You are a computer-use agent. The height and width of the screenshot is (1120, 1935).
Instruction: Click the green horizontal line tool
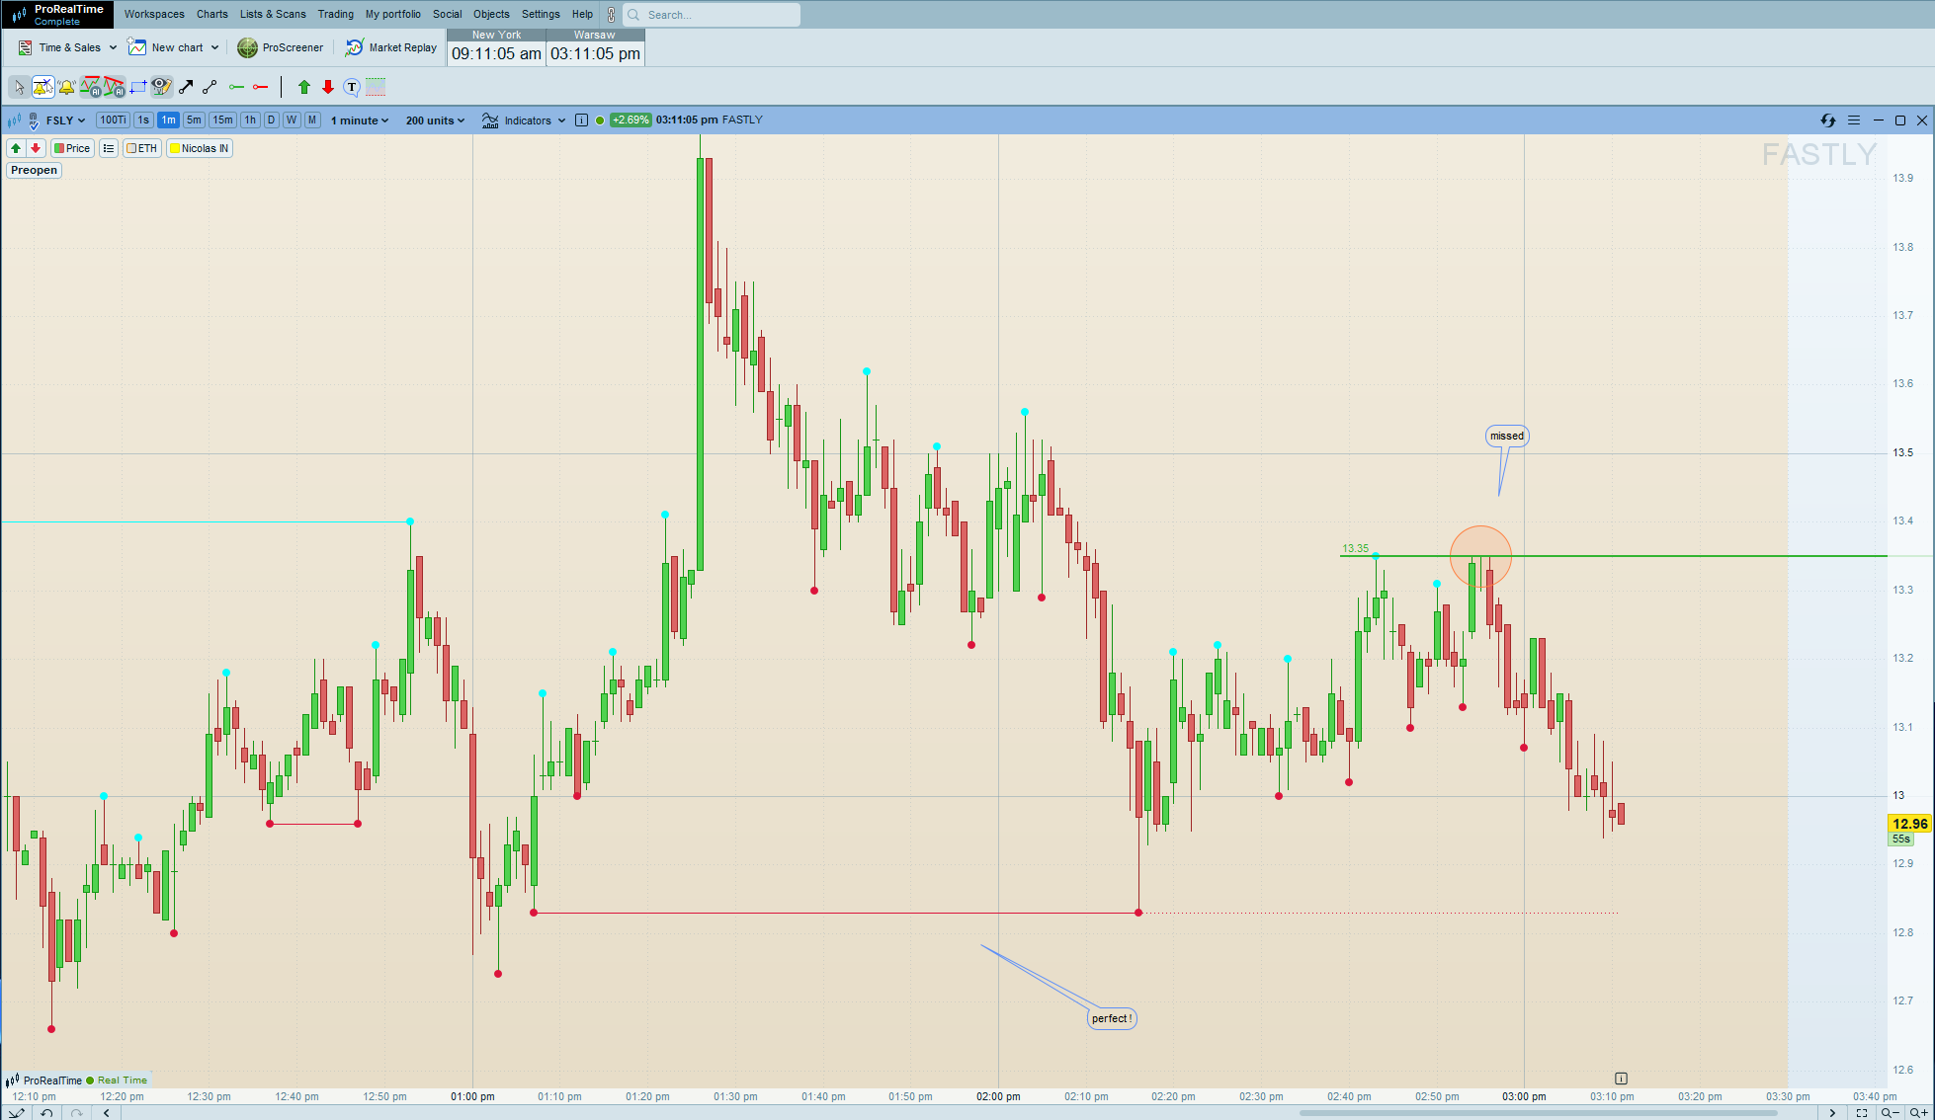(x=236, y=88)
